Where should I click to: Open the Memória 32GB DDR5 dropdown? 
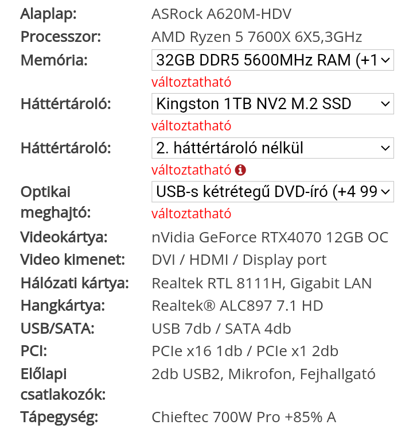click(272, 60)
